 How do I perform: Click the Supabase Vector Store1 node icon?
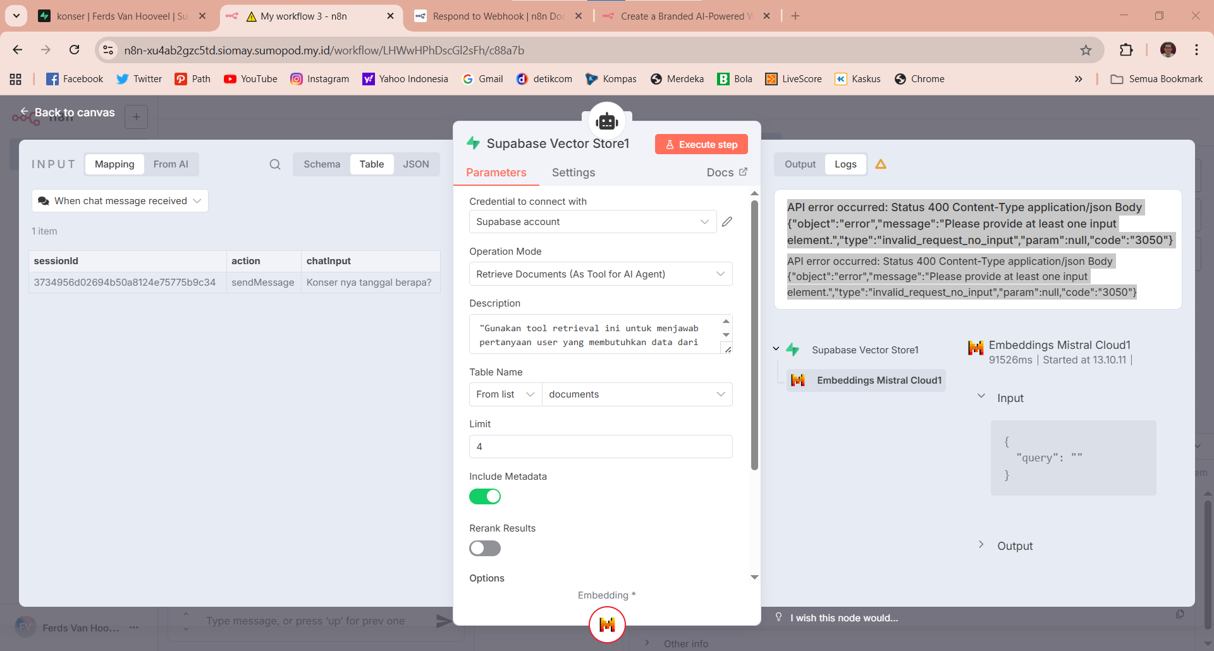click(x=473, y=143)
